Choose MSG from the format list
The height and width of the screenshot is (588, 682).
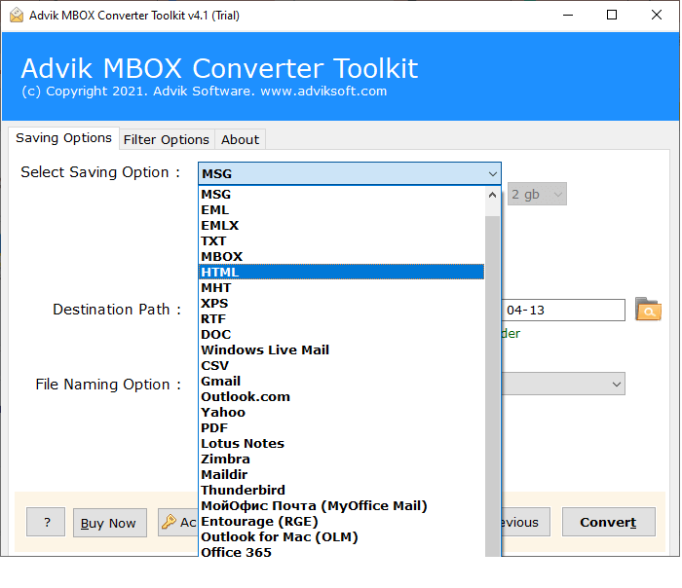click(x=341, y=195)
